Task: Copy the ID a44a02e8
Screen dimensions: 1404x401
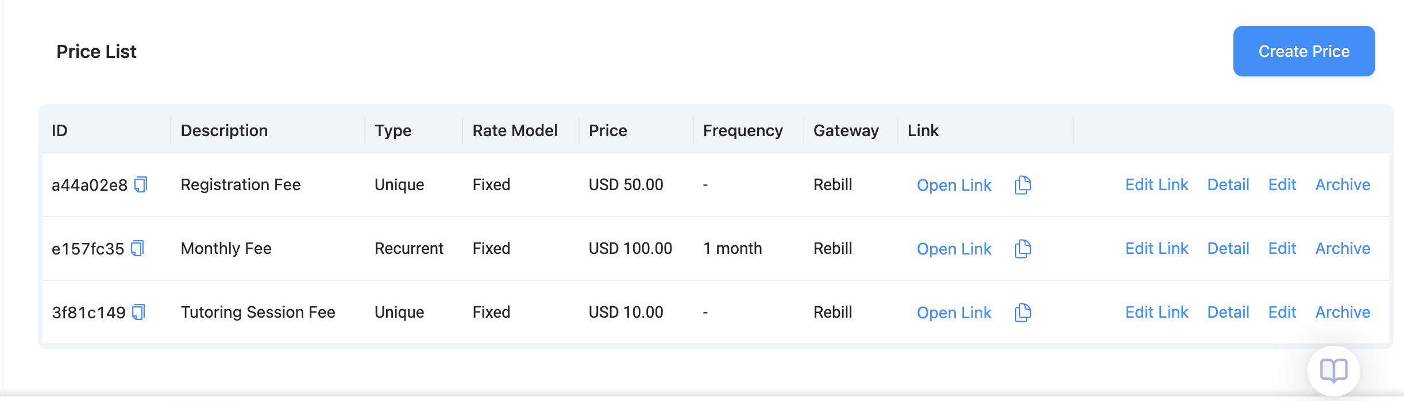Action: 141,184
